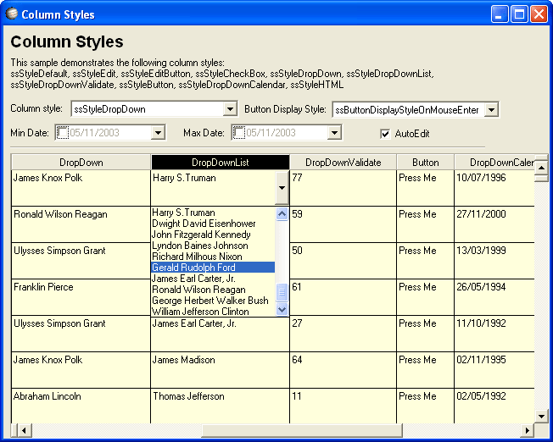Viewport: 553px width, 442px height.
Task: Select the James Madison cell
Action: [x=220, y=370]
